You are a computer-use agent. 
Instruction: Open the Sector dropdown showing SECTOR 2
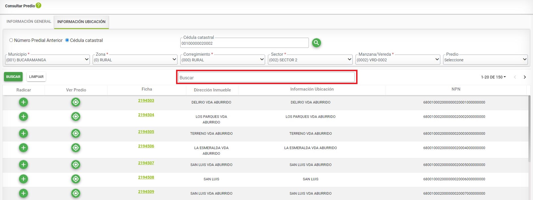pyautogui.click(x=310, y=60)
